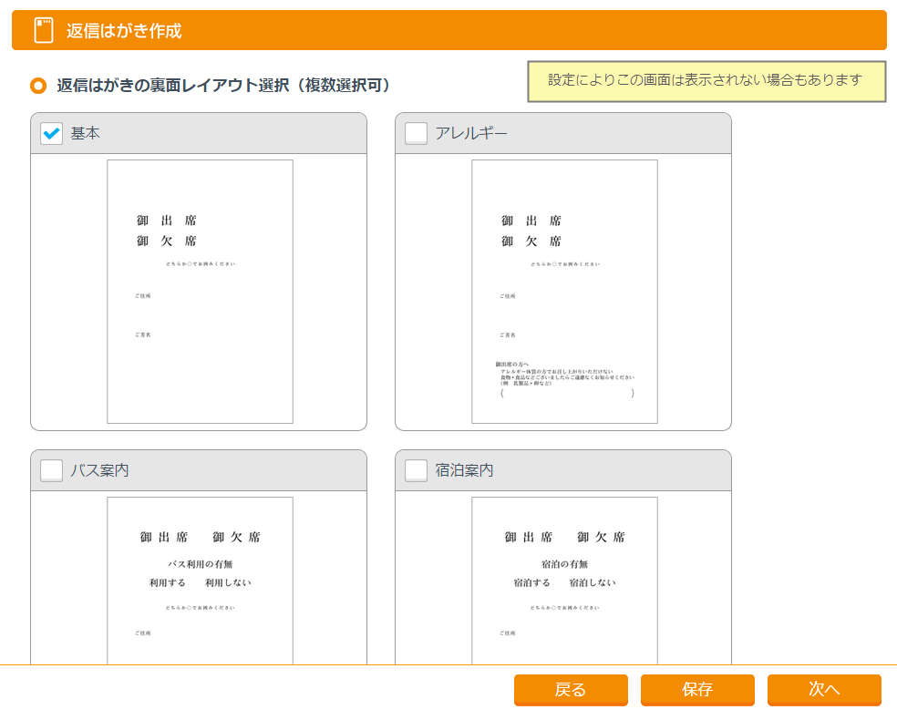
Task: Uncheck the 基本 layout checkbox
Action: [52, 134]
